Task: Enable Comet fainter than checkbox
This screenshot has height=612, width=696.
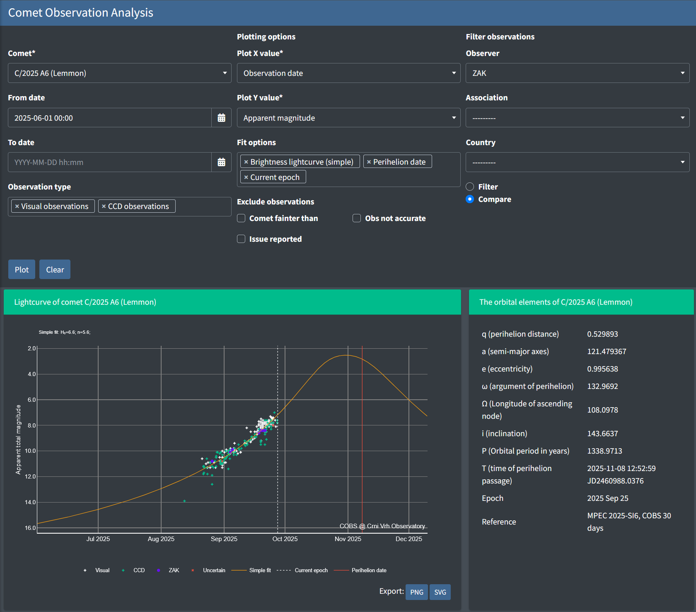Action: 241,219
